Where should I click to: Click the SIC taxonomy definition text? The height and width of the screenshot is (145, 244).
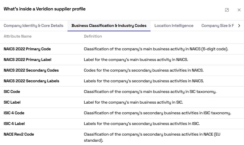point(150,92)
